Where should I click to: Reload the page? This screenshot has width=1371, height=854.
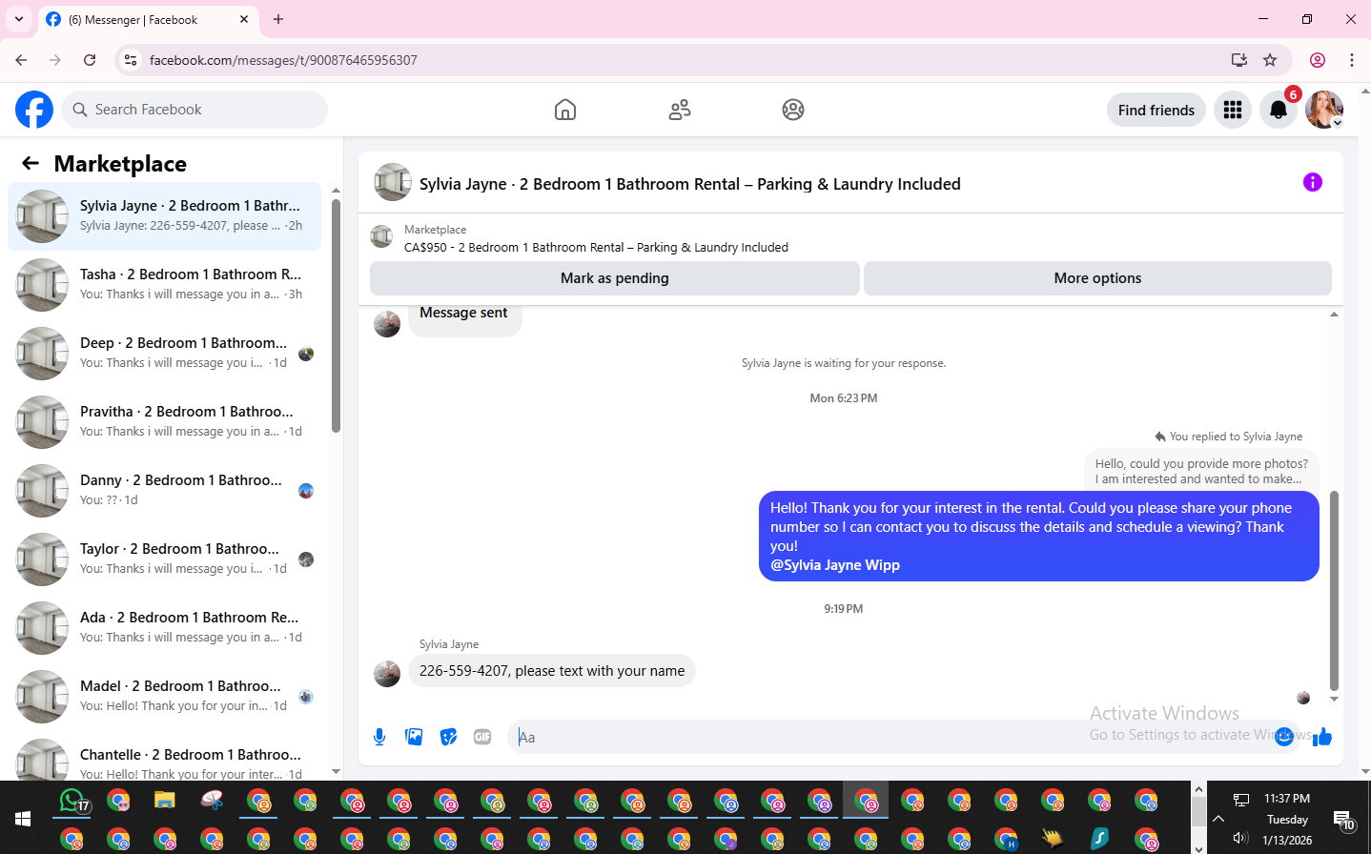tap(90, 60)
